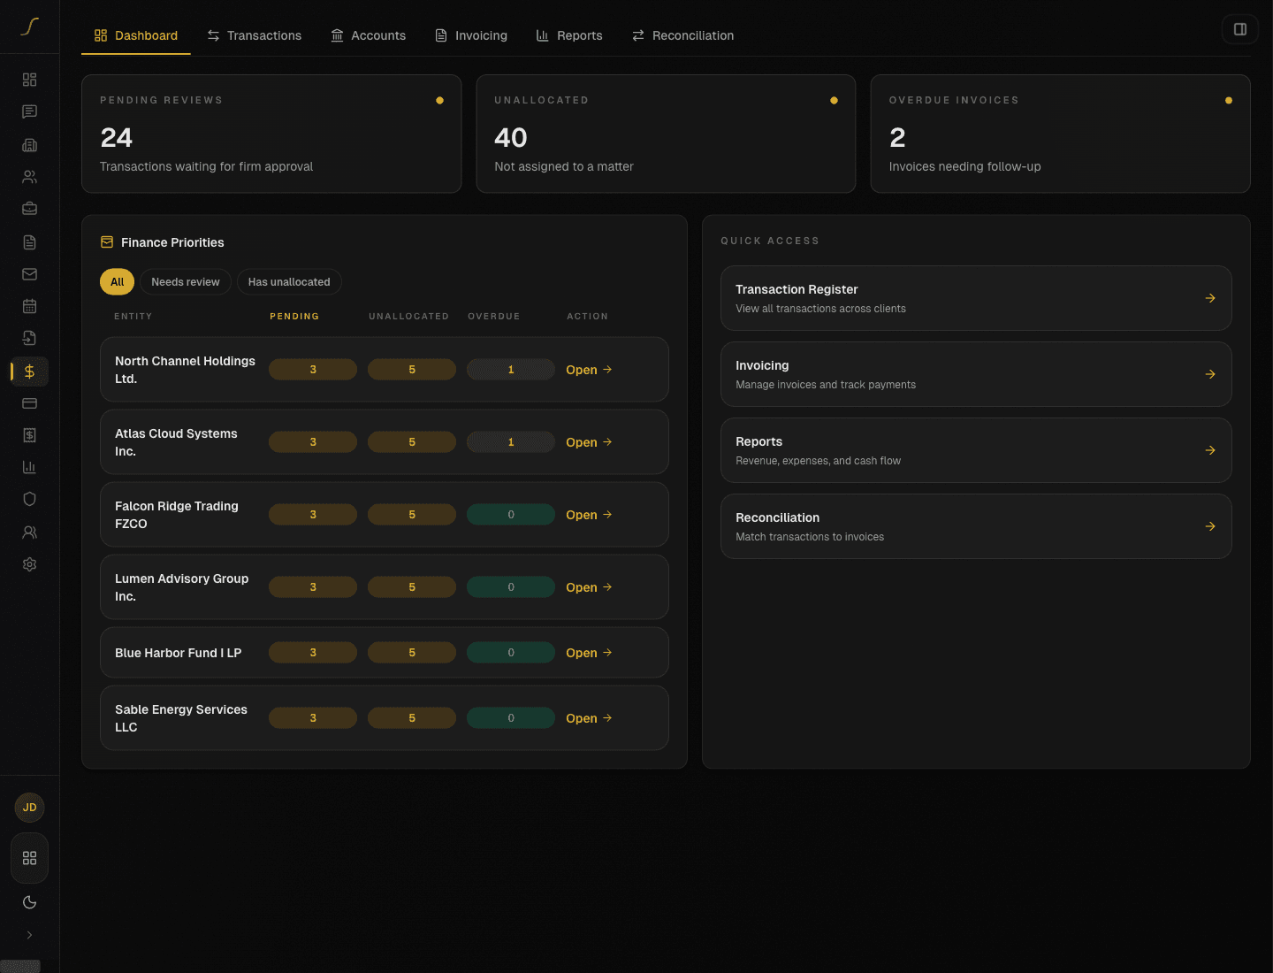Click Open for Lumen Advisory Group Inc.
The width and height of the screenshot is (1273, 973).
click(589, 587)
